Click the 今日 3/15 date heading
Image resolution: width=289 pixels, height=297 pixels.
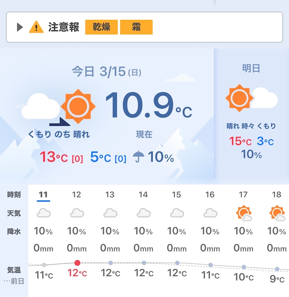click(x=106, y=71)
